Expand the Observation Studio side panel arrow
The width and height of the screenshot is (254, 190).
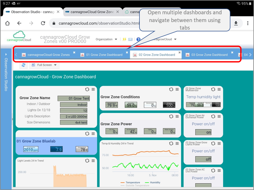click(6, 55)
